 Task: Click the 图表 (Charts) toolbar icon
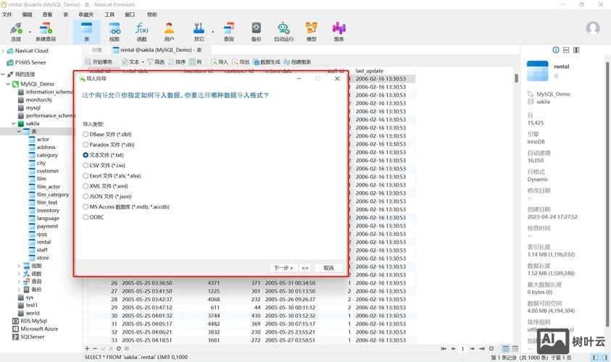[x=338, y=30]
